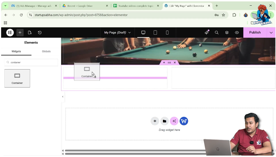276x157 pixels.
Task: Select the Container widget card
Action: (17, 78)
